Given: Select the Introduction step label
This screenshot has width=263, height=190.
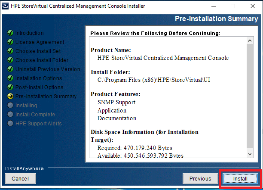Looking at the screenshot, I should (x=30, y=33).
